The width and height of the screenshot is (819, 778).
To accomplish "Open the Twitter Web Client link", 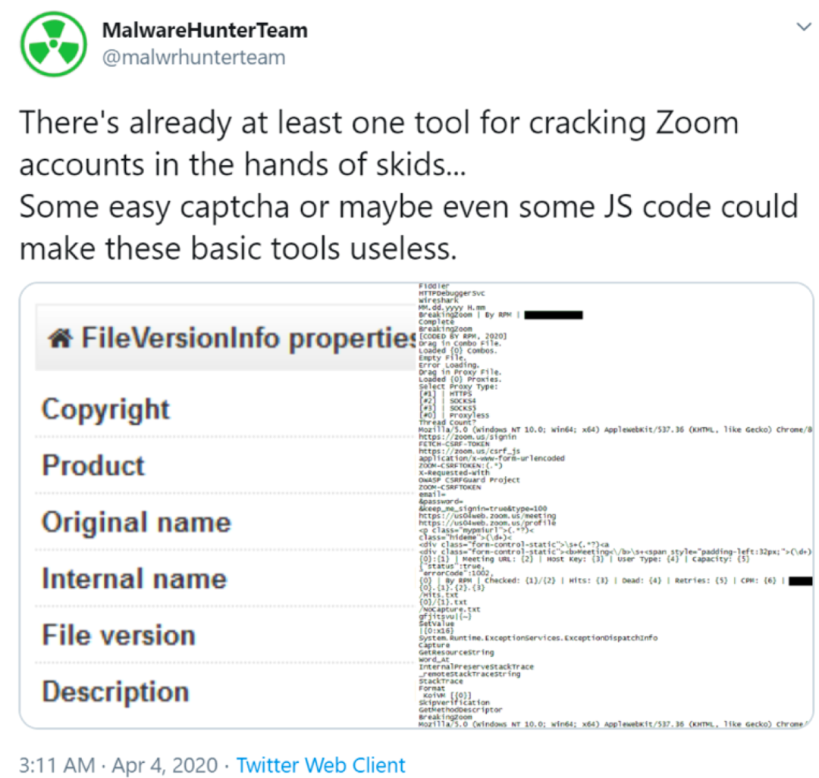I will 321,764.
